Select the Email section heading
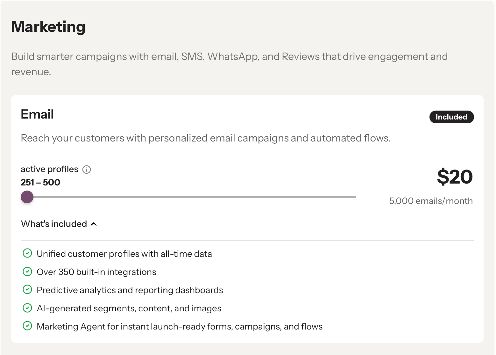 [37, 114]
